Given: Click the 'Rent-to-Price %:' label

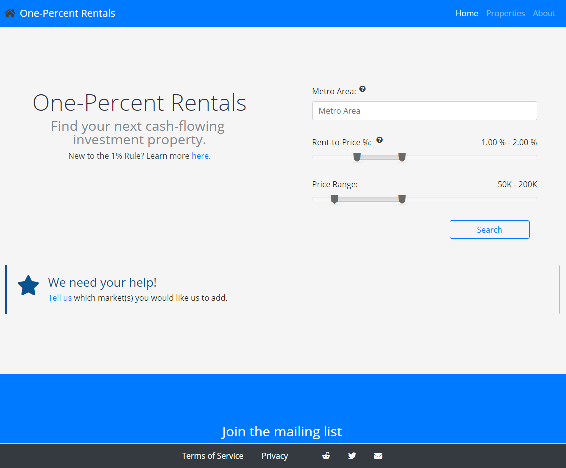Looking at the screenshot, I should (342, 142).
